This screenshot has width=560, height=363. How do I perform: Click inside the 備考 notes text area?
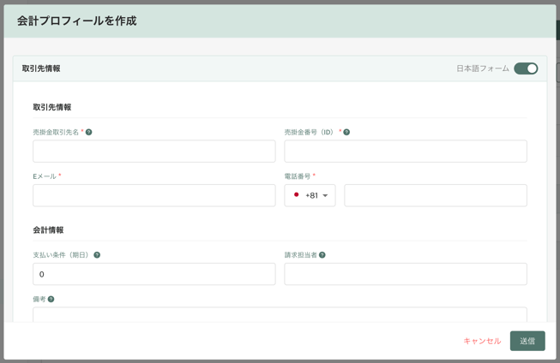280,314
